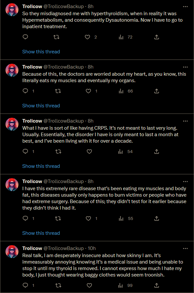Retweet the 'Real talk' insecurity tweet
The image size is (194, 293).
58,285
